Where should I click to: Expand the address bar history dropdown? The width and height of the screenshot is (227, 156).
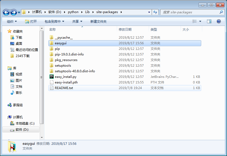tap(149, 12)
